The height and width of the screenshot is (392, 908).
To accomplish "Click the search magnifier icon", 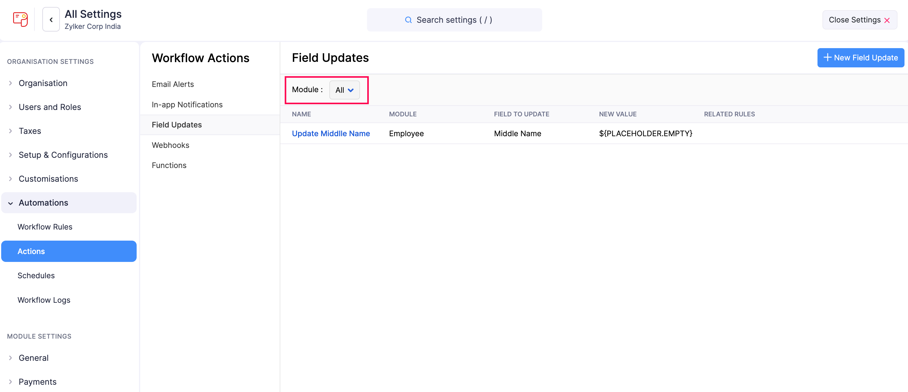I will click(408, 20).
